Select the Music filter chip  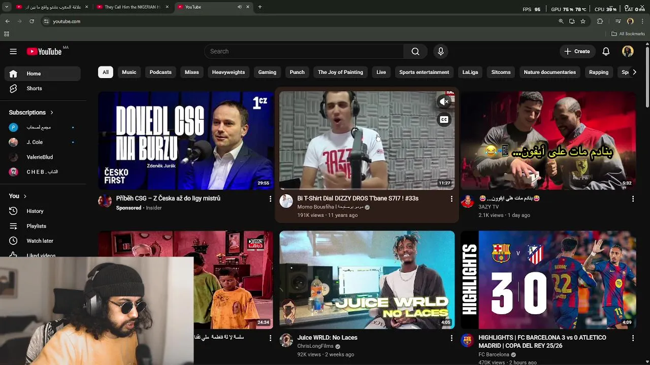pyautogui.click(x=129, y=72)
